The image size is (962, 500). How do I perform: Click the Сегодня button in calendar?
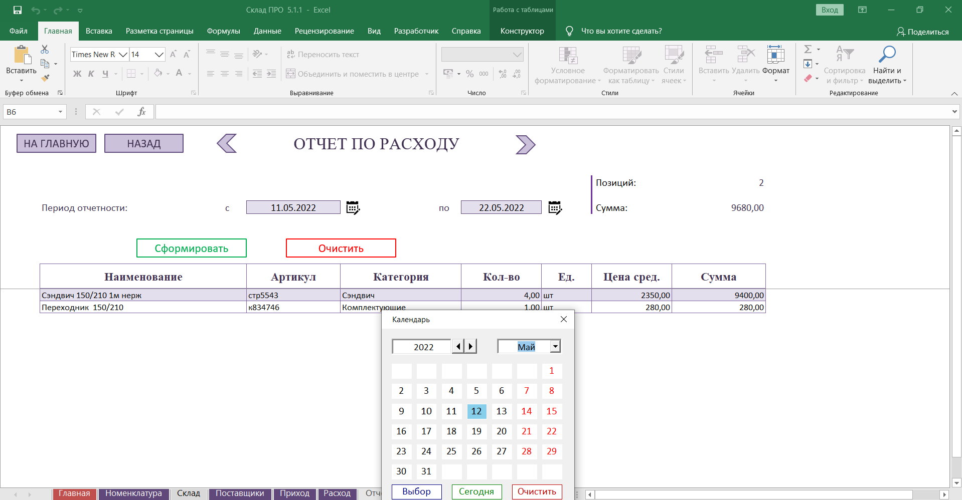(476, 491)
